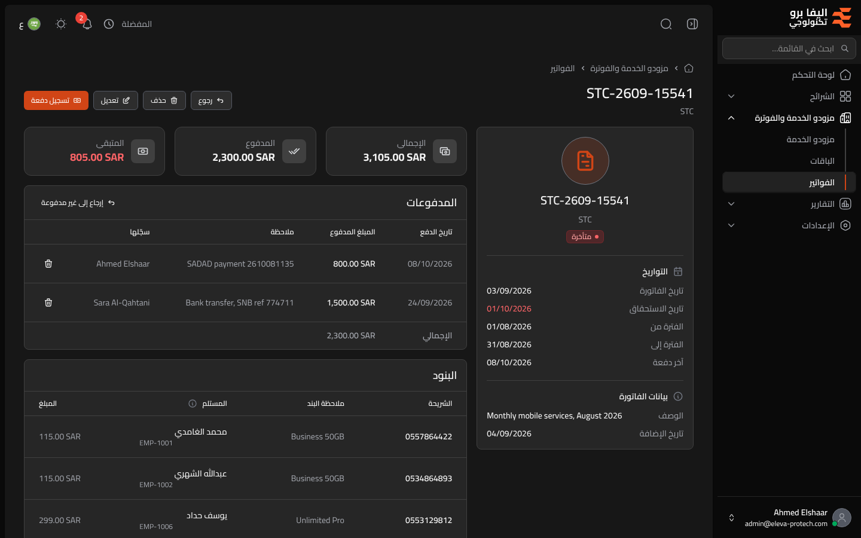Open breadcrumb link الفواتير
This screenshot has height=538, width=861.
click(562, 68)
